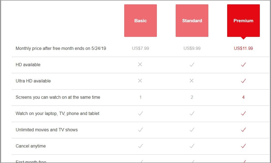The image size is (271, 163).
Task: Click the Premium Cancel anytime checkmark
Action: [x=243, y=146]
